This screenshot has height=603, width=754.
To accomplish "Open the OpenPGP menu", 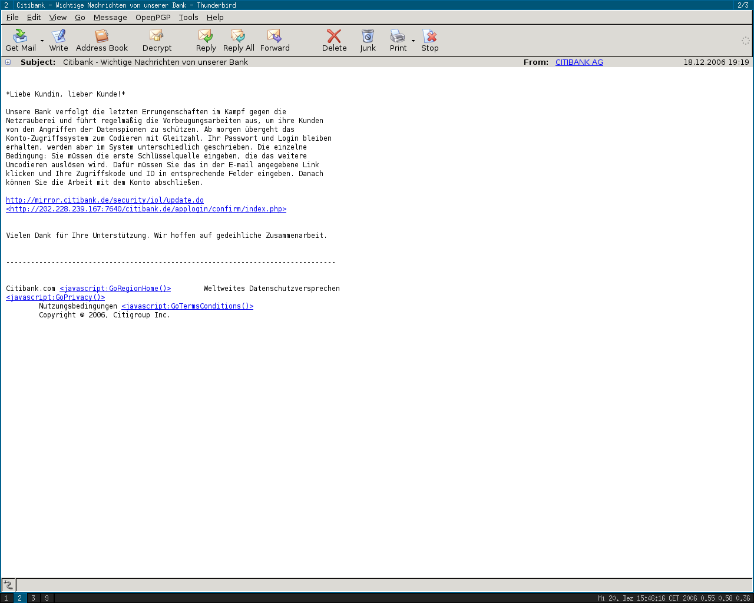I will click(x=153, y=17).
